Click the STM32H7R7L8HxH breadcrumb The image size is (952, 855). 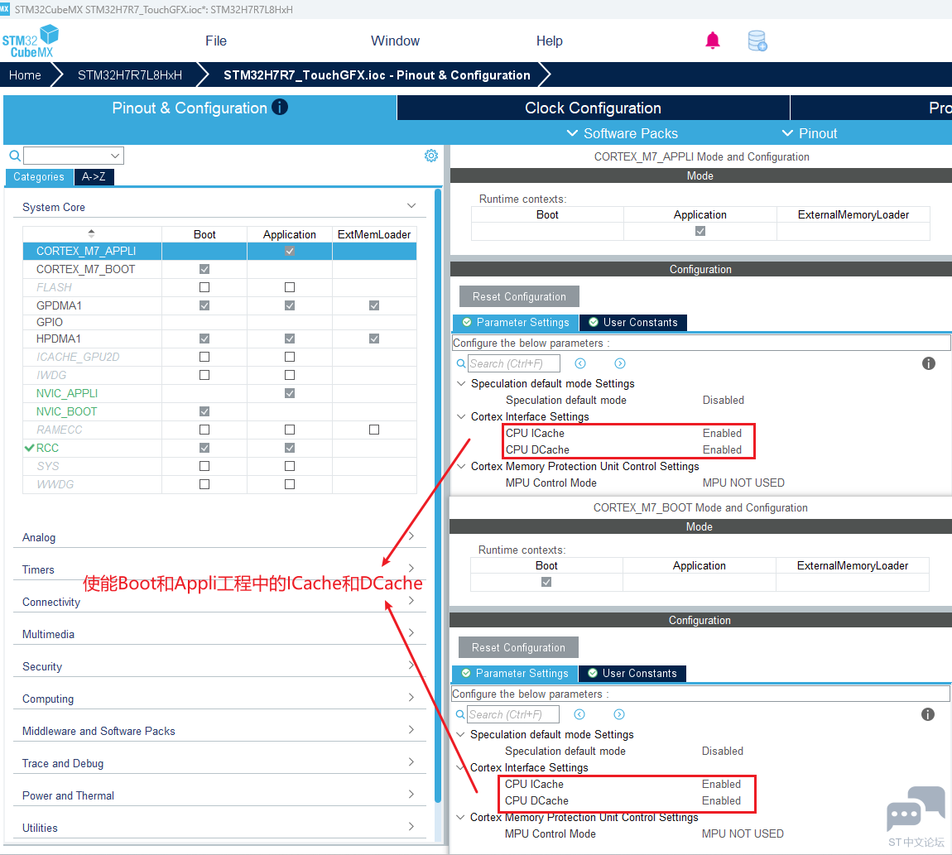[130, 75]
